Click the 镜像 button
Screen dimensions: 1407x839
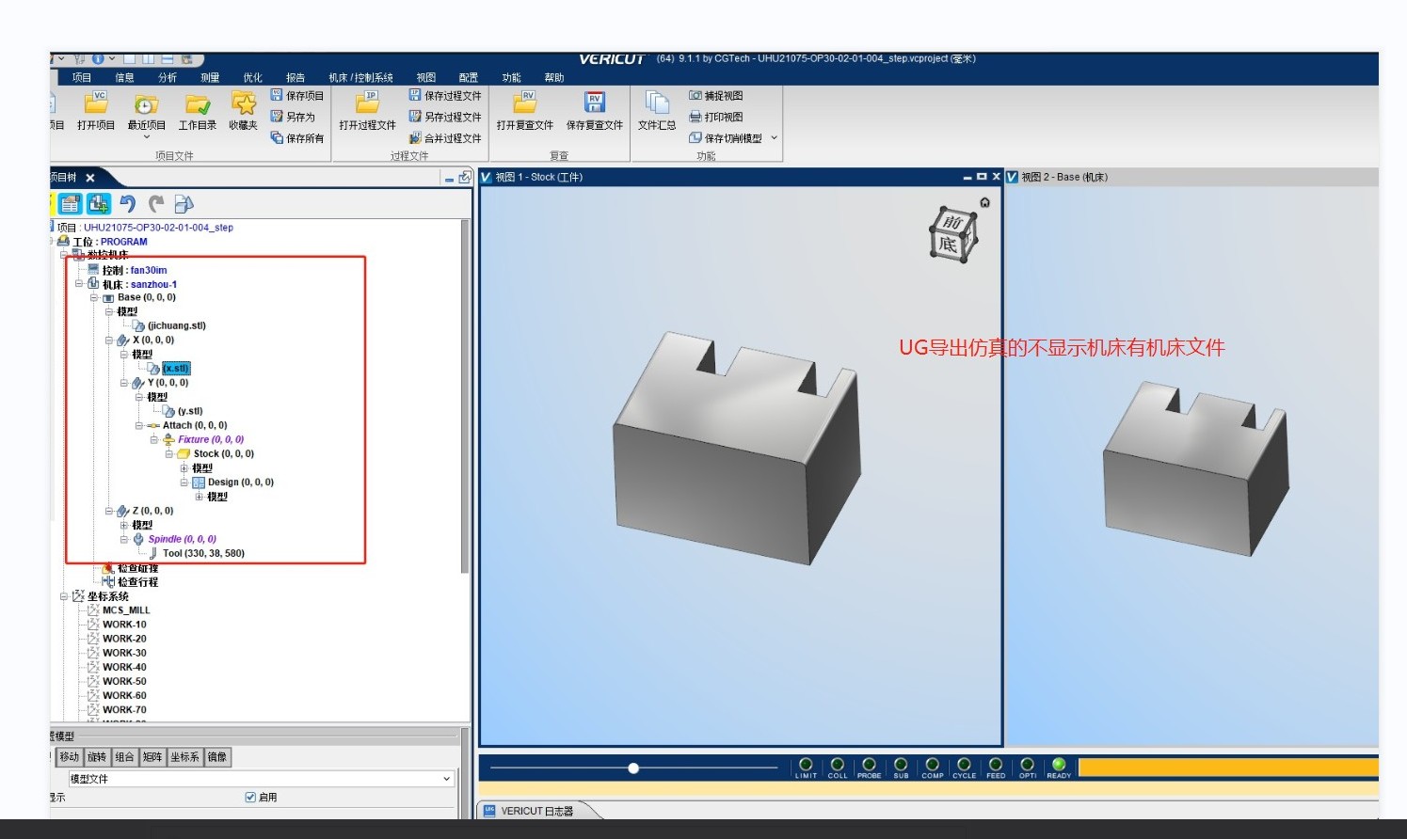(217, 757)
